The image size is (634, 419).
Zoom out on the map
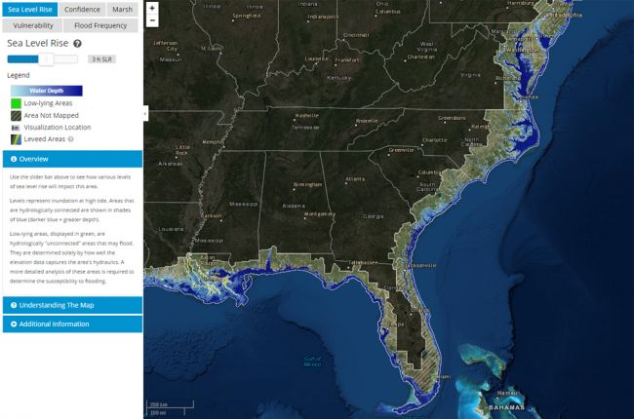click(152, 20)
